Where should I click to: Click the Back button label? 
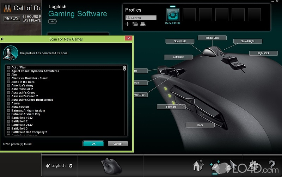[x=200, y=125]
